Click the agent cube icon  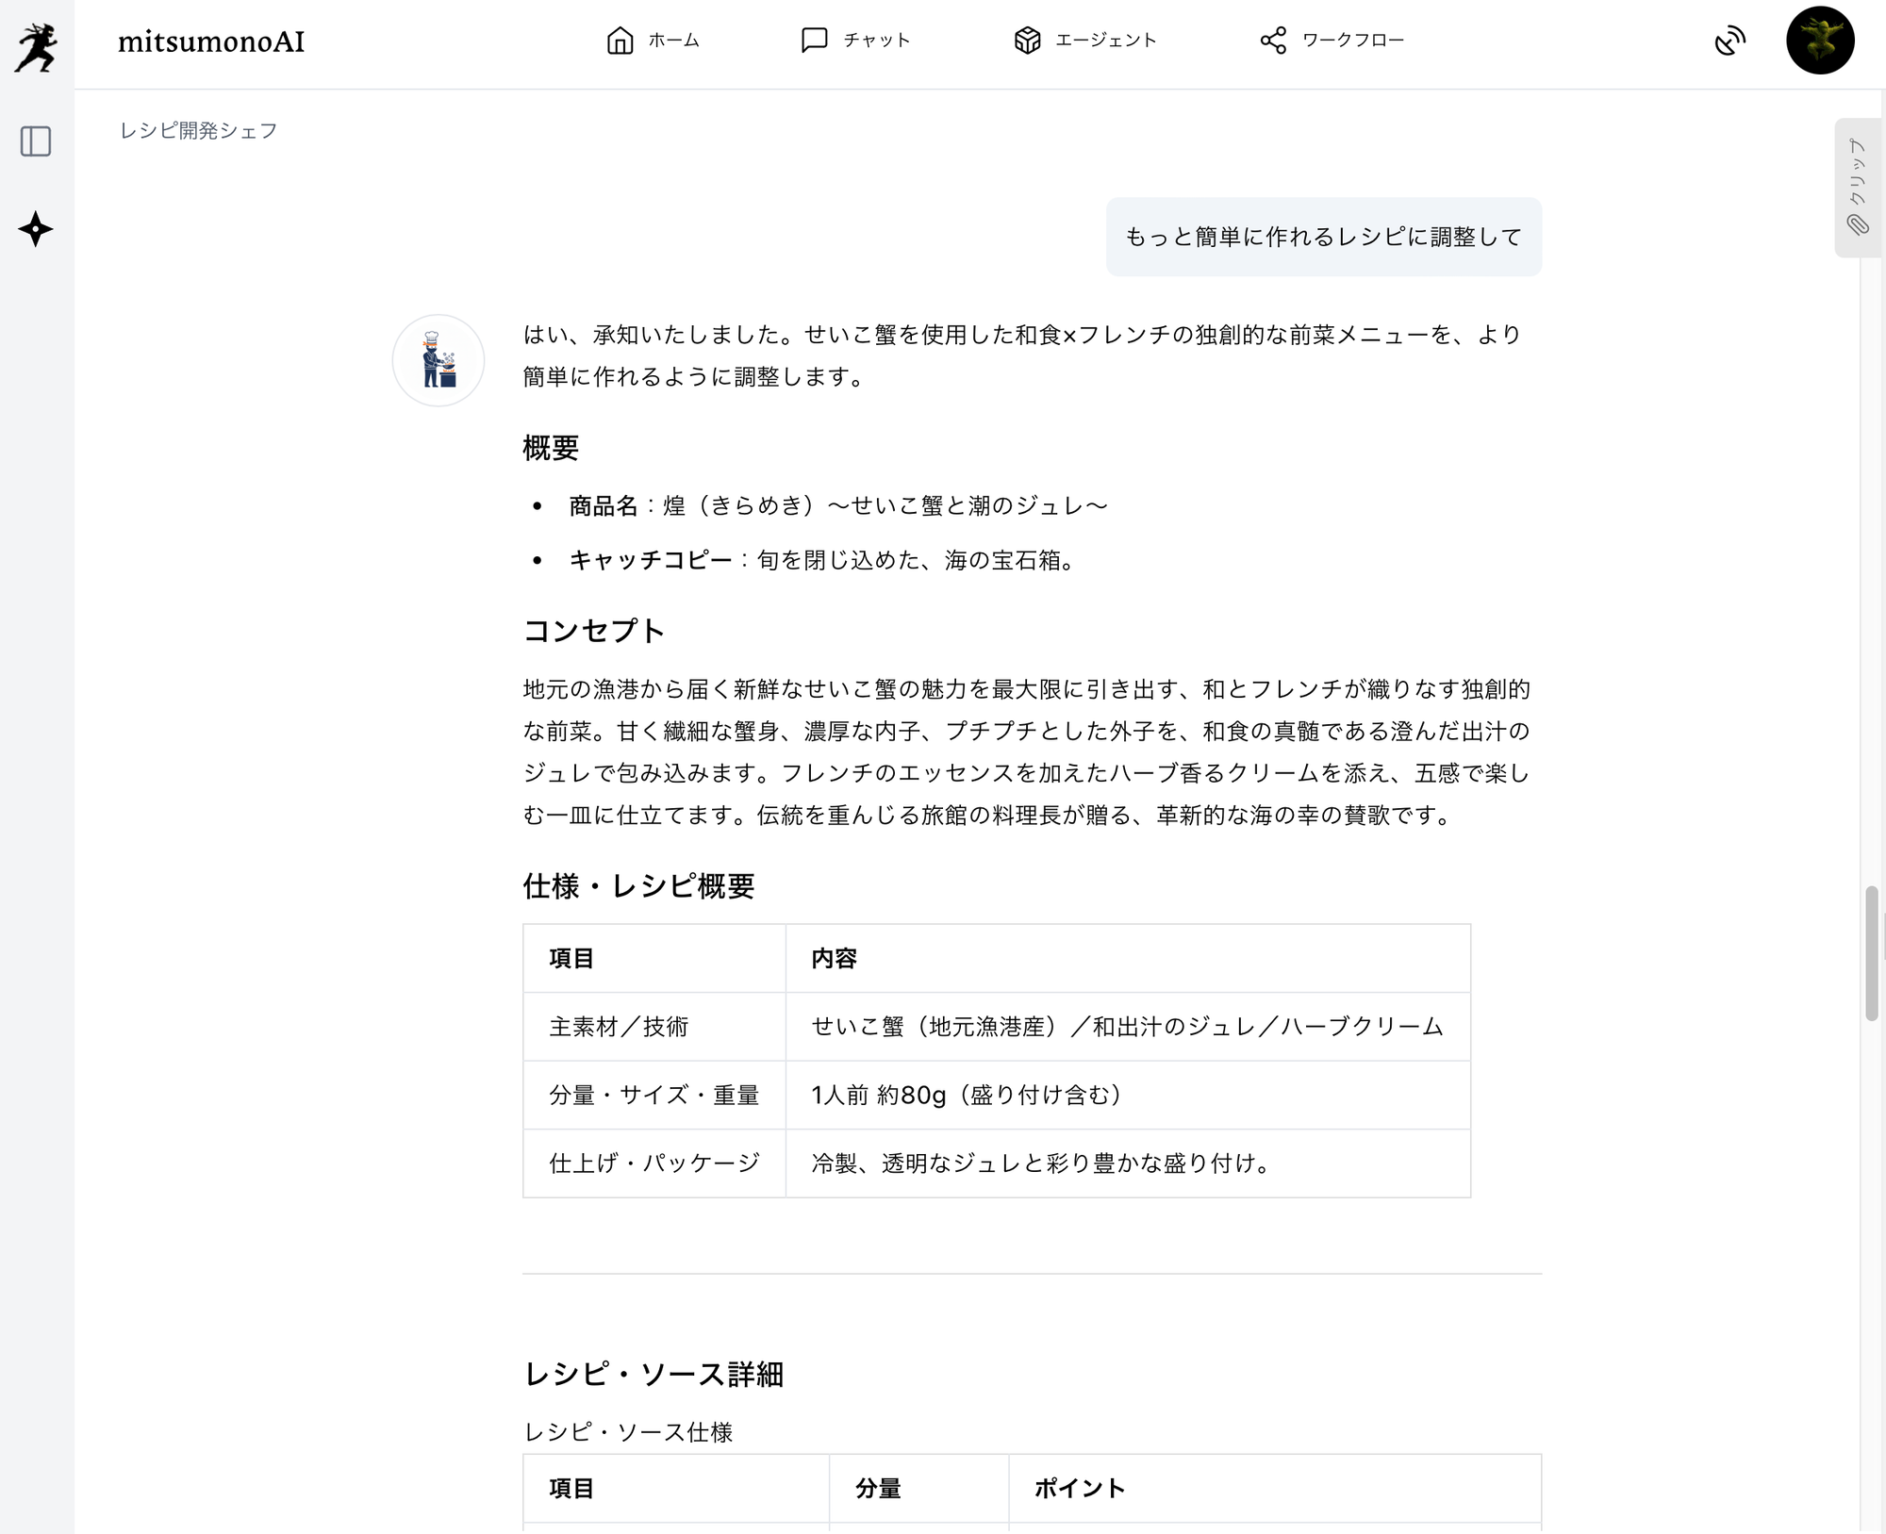tap(1027, 41)
